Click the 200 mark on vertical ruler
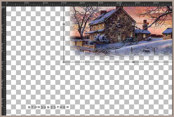Image resolution: width=174 pixels, height=117 pixels. tap(2, 48)
